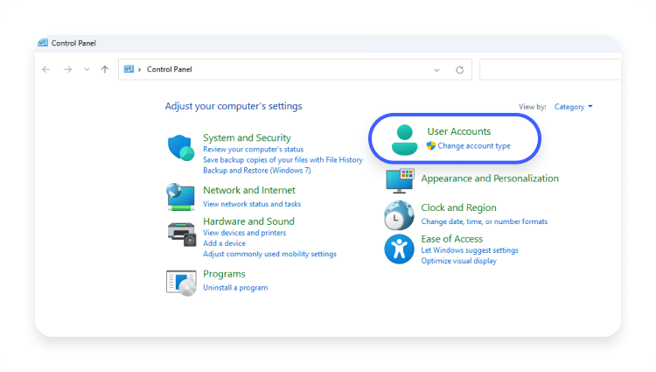This screenshot has width=656, height=372.
Task: Open Adjust commonly used mobility settings
Action: click(x=269, y=254)
